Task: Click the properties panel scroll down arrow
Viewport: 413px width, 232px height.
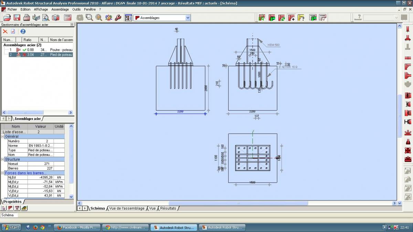Action: [x=71, y=197]
